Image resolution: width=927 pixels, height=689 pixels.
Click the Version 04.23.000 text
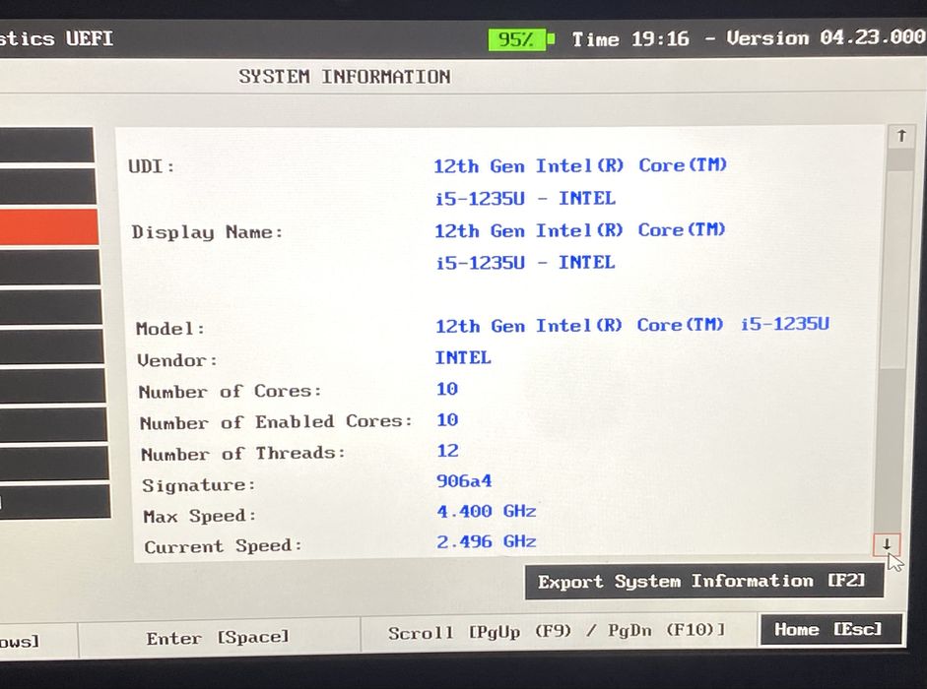point(826,37)
